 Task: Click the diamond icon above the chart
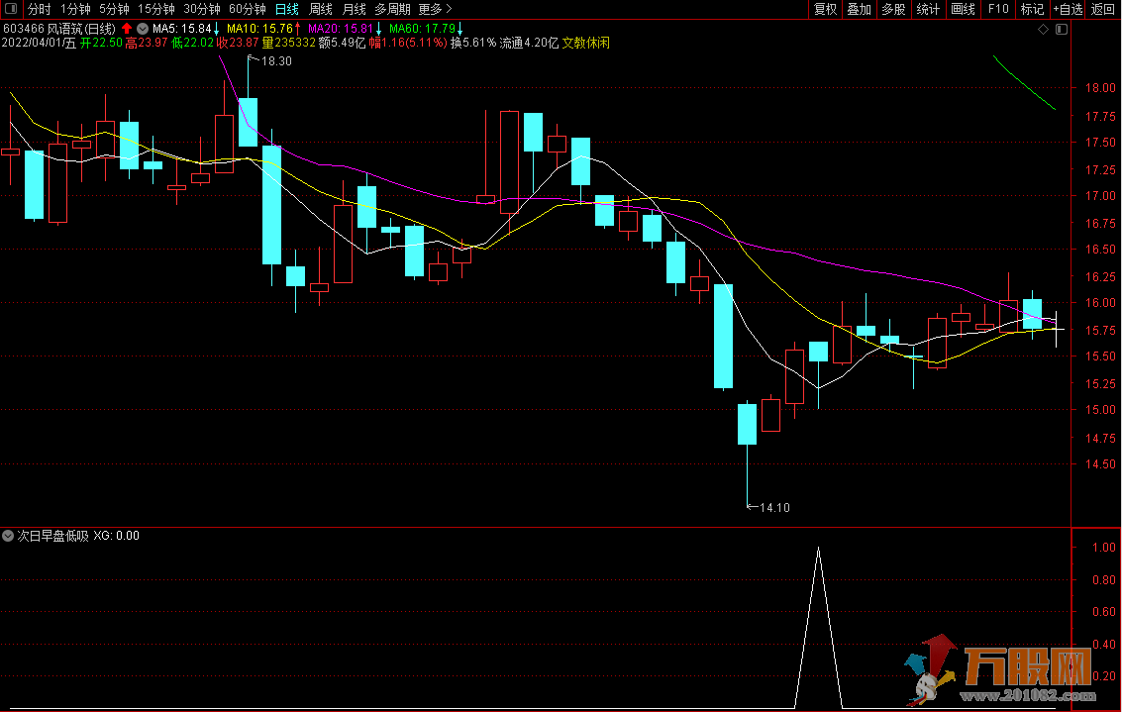pyautogui.click(x=1043, y=30)
